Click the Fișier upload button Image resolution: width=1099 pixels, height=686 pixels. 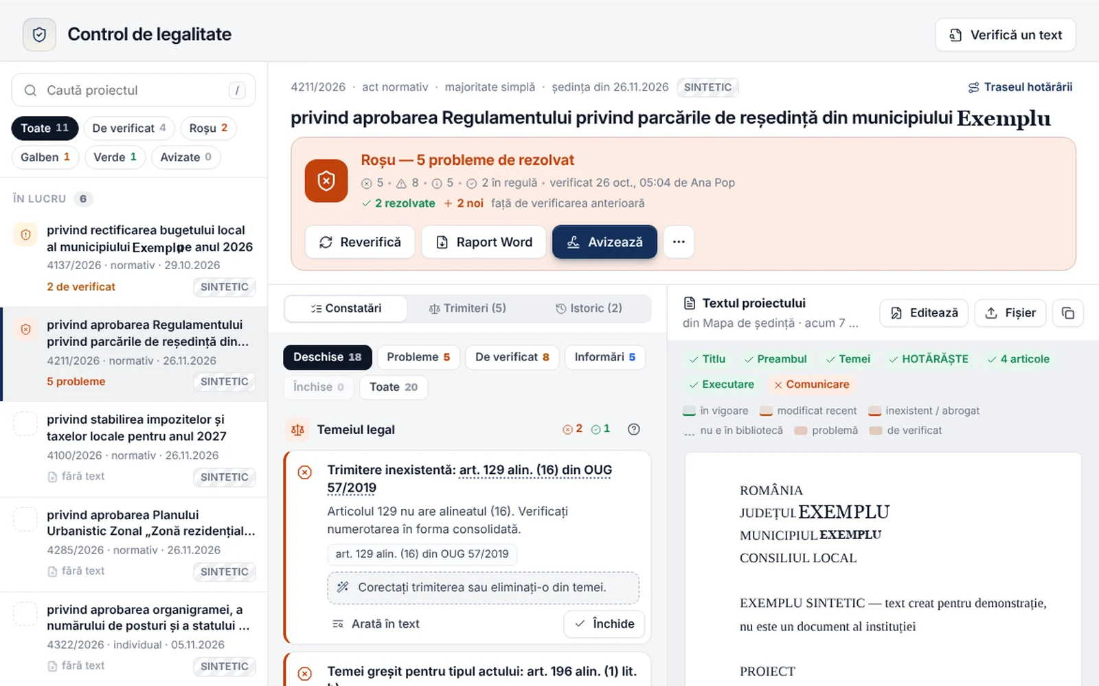(1010, 313)
